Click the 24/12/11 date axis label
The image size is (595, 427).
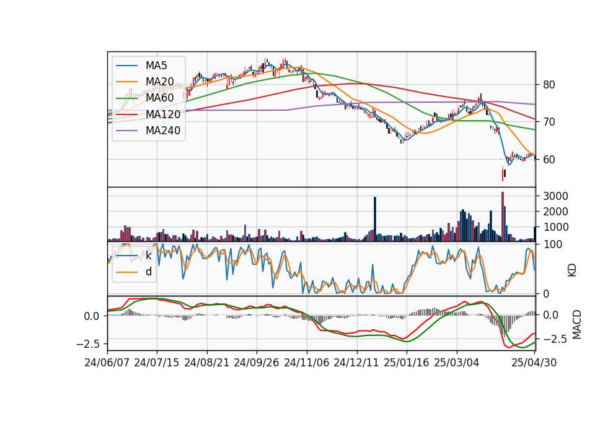click(356, 363)
